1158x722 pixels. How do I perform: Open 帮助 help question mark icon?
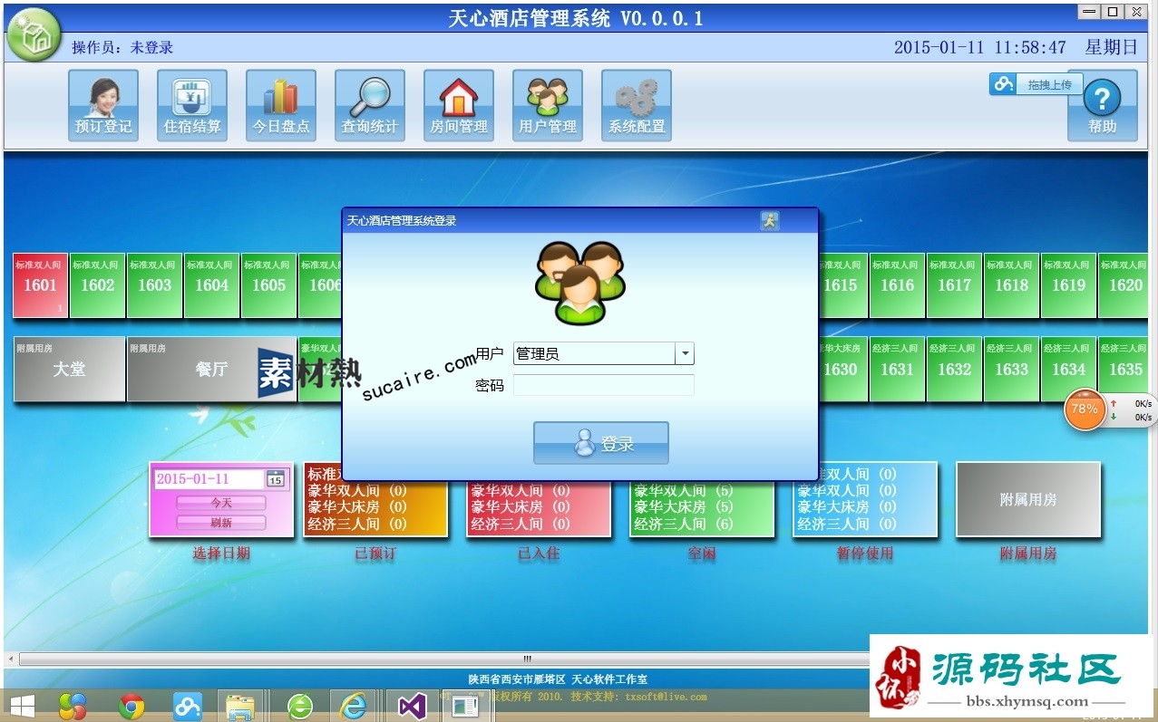pyautogui.click(x=1103, y=106)
